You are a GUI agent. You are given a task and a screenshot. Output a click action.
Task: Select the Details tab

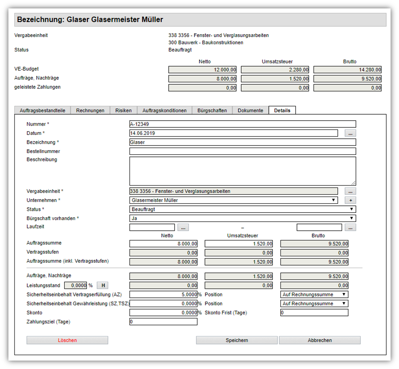click(x=282, y=110)
